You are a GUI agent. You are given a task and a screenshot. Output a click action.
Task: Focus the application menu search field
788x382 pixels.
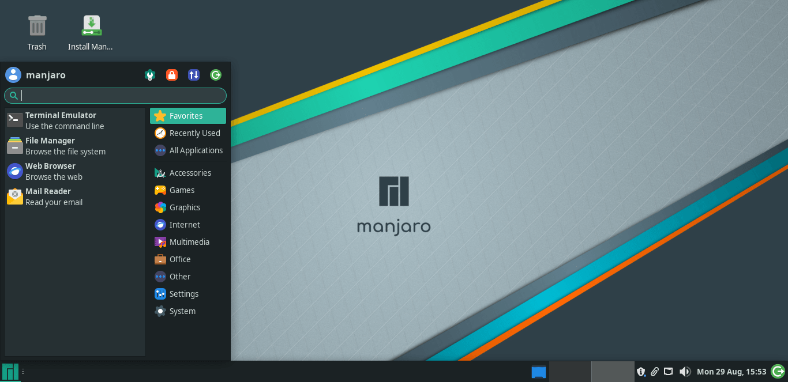click(115, 96)
